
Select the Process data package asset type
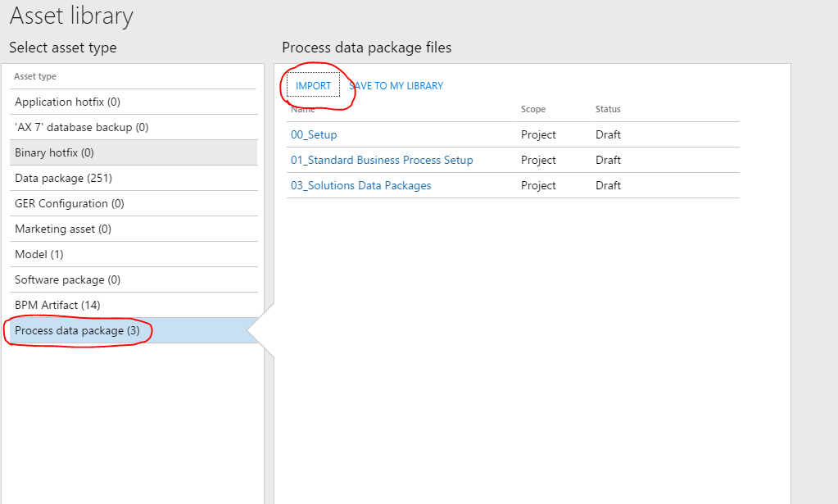pyautogui.click(x=77, y=330)
